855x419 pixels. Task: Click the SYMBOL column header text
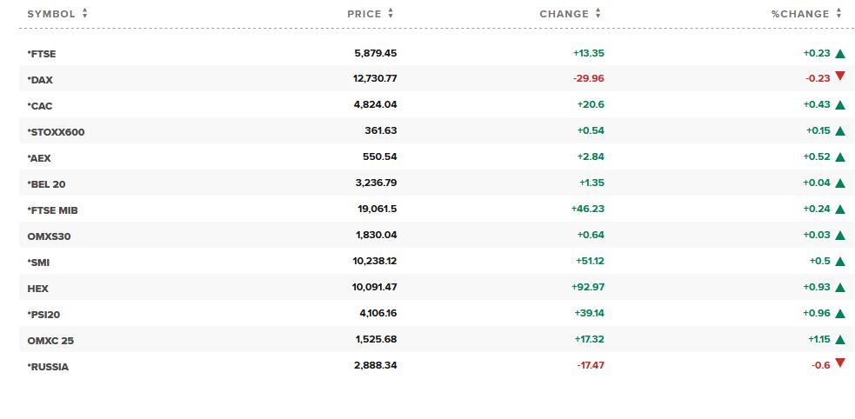point(51,14)
